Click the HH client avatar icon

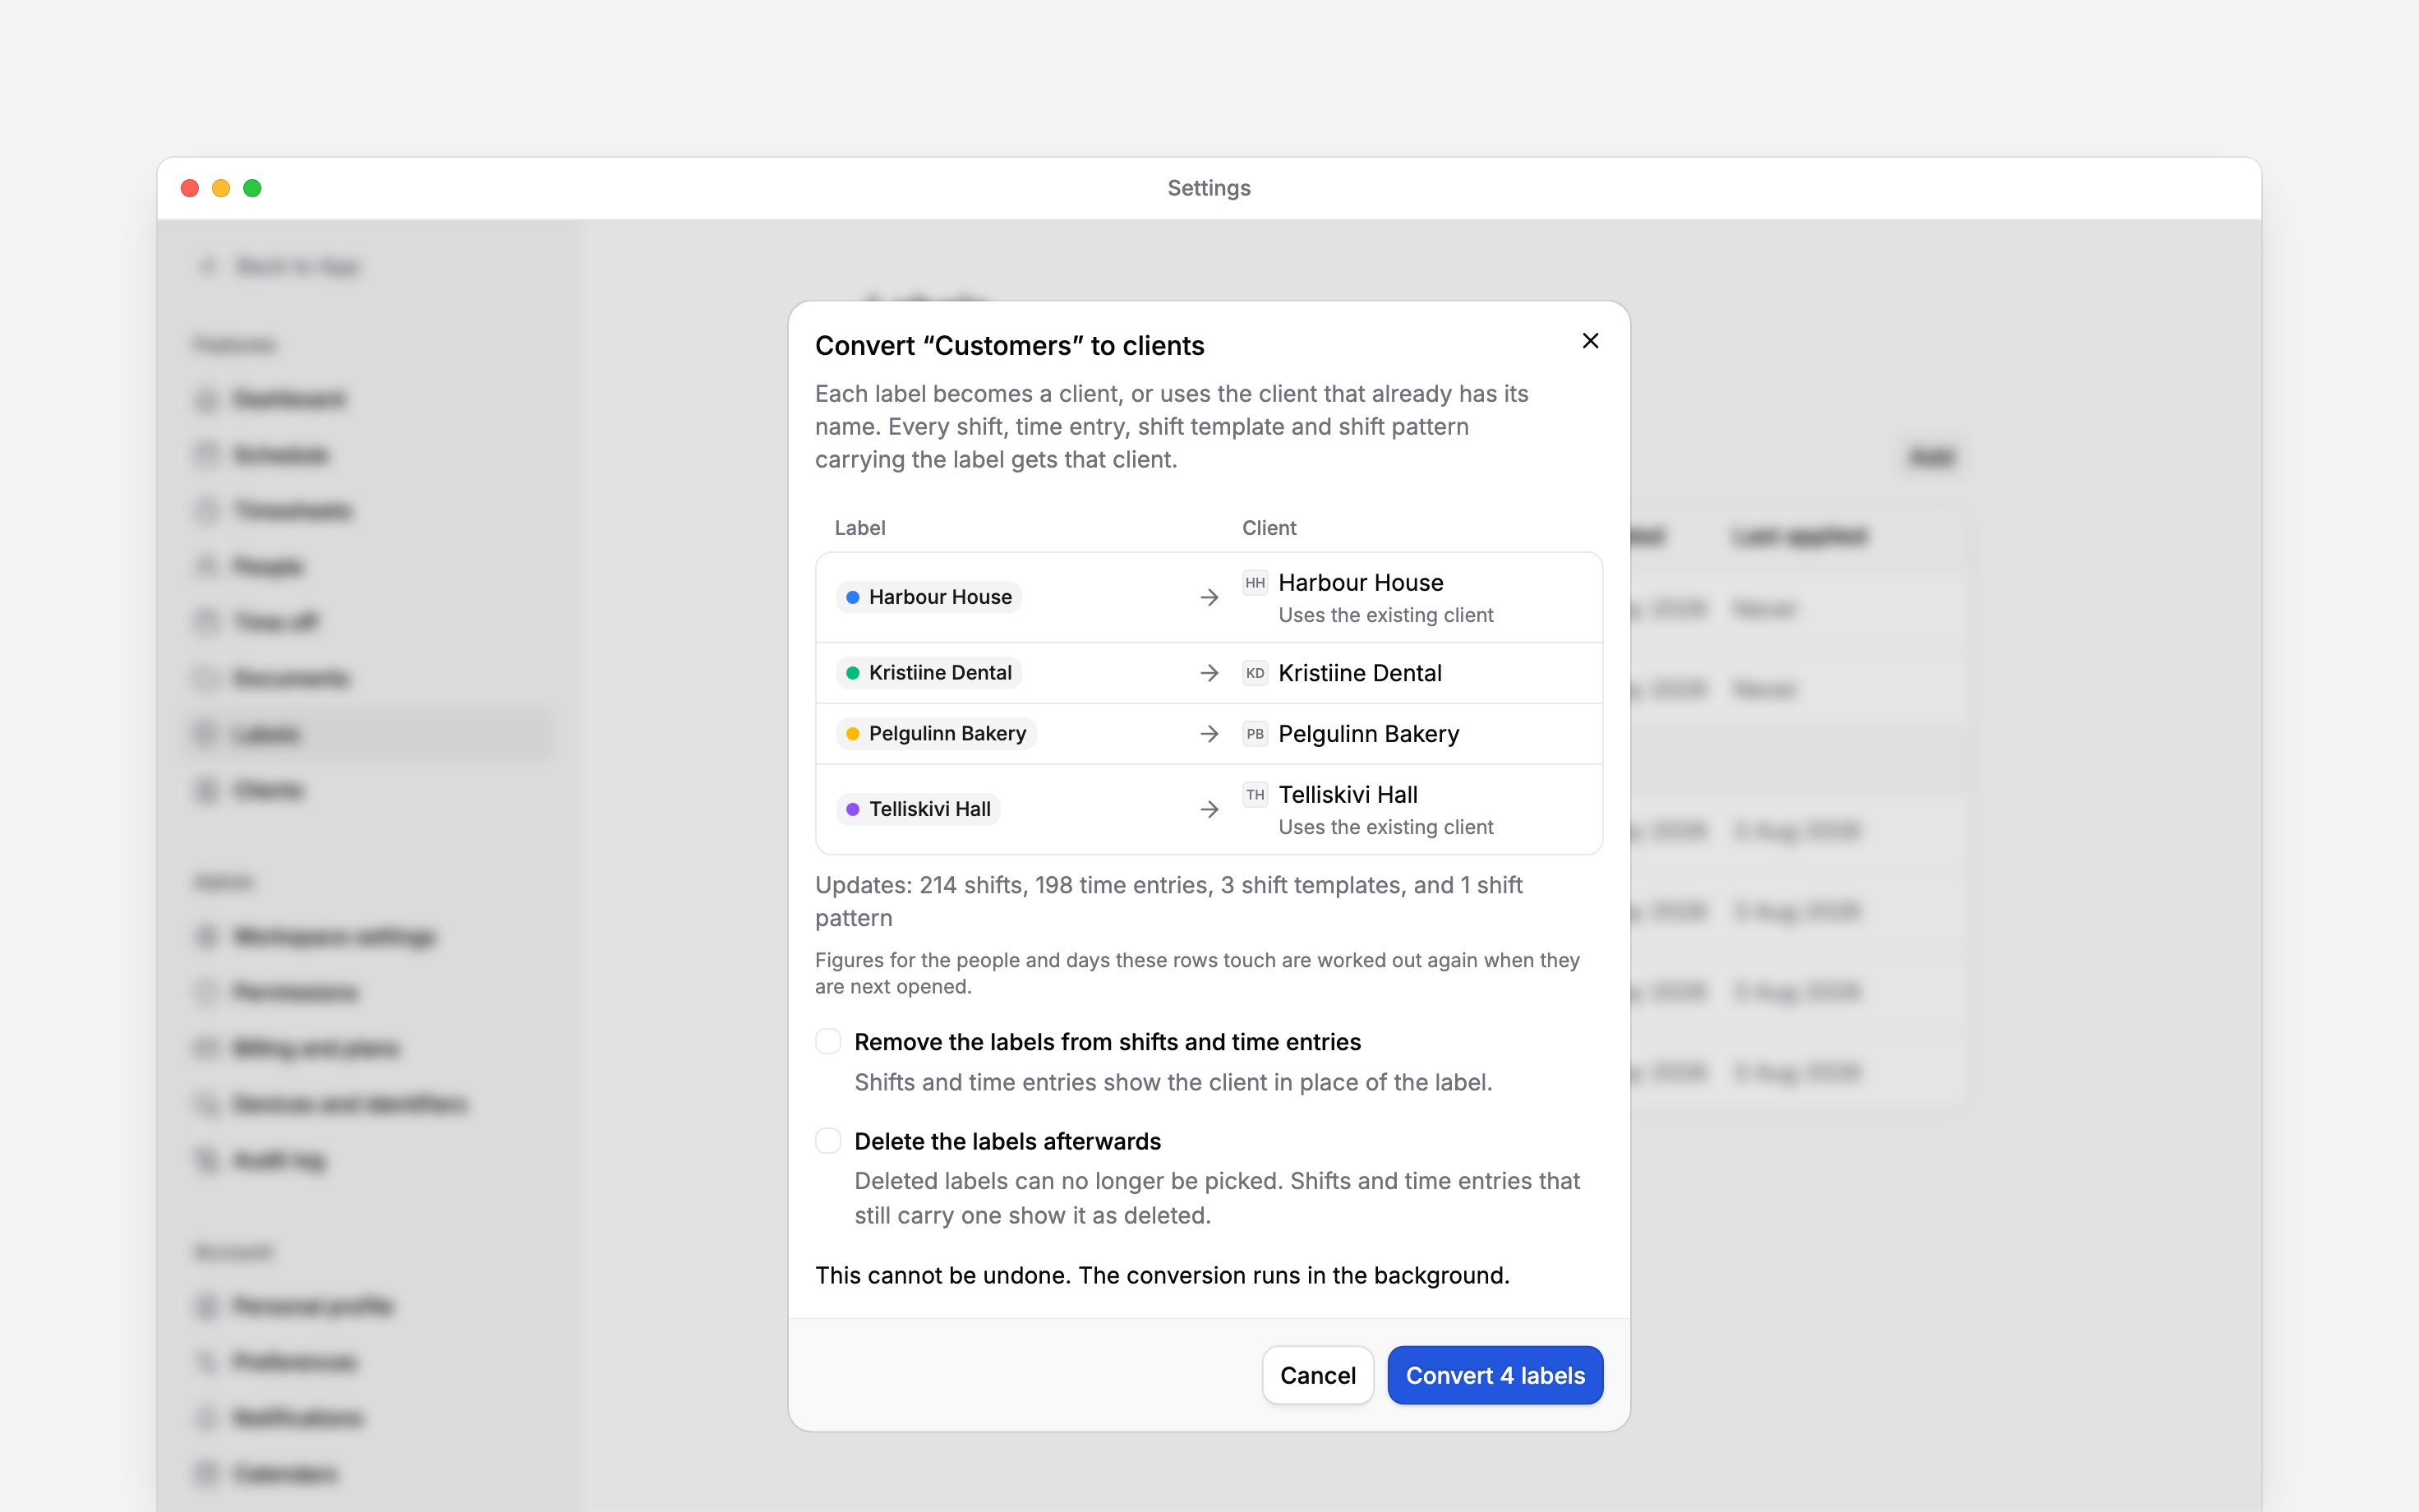coord(1255,583)
